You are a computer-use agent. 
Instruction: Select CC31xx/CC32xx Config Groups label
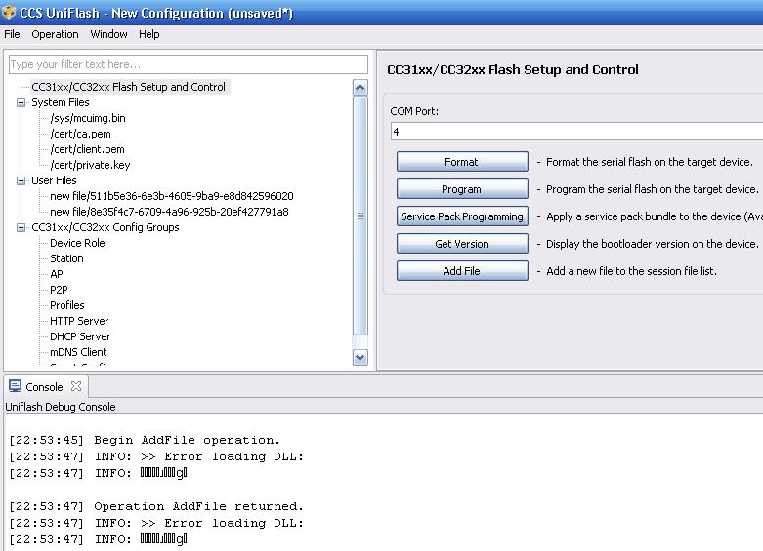(x=106, y=227)
